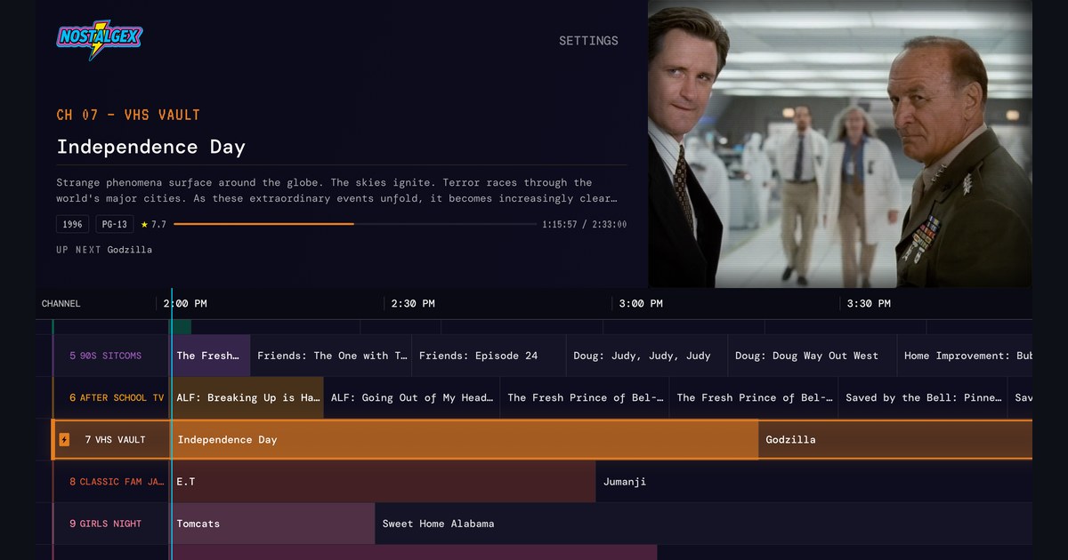1068x560 pixels.
Task: Select second Fresh Prince of Bel- on channel 6
Action: point(754,397)
